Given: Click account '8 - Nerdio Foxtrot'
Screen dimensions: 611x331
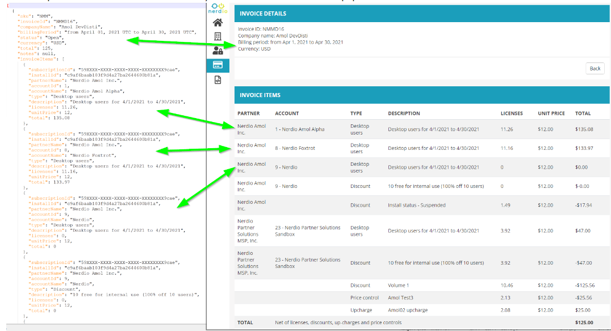Looking at the screenshot, I should tap(295, 148).
